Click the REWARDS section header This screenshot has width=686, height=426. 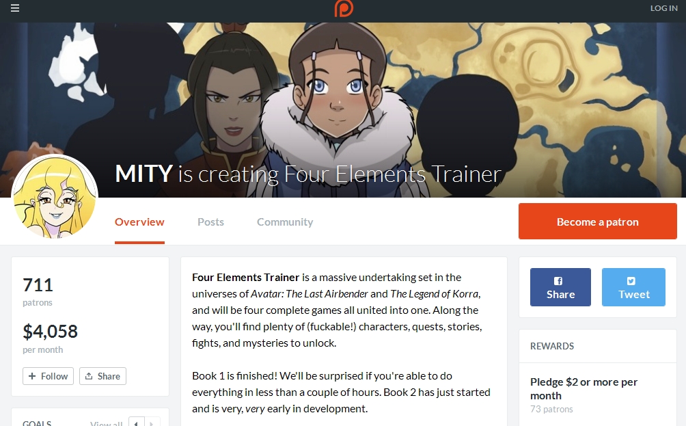[551, 346]
